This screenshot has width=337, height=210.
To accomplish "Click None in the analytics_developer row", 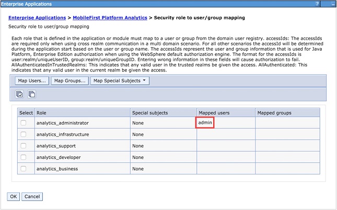I will [138, 157].
